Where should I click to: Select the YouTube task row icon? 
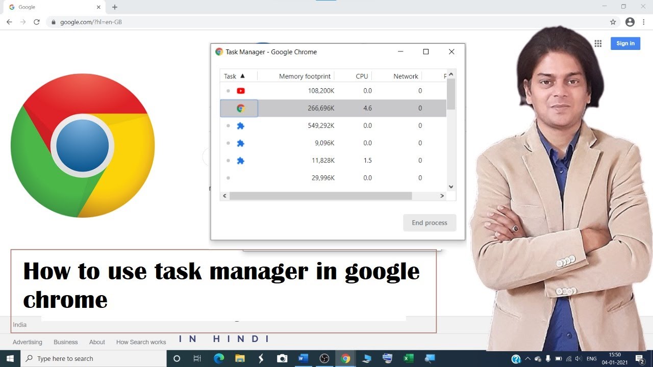click(241, 91)
